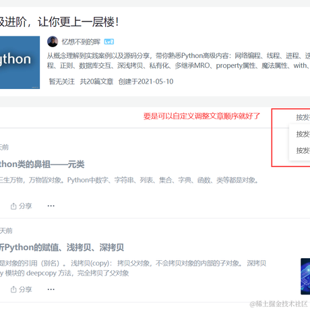Click the 天前 timestamp above the 元类 article
The image size is (310, 310).
[x=4, y=148]
